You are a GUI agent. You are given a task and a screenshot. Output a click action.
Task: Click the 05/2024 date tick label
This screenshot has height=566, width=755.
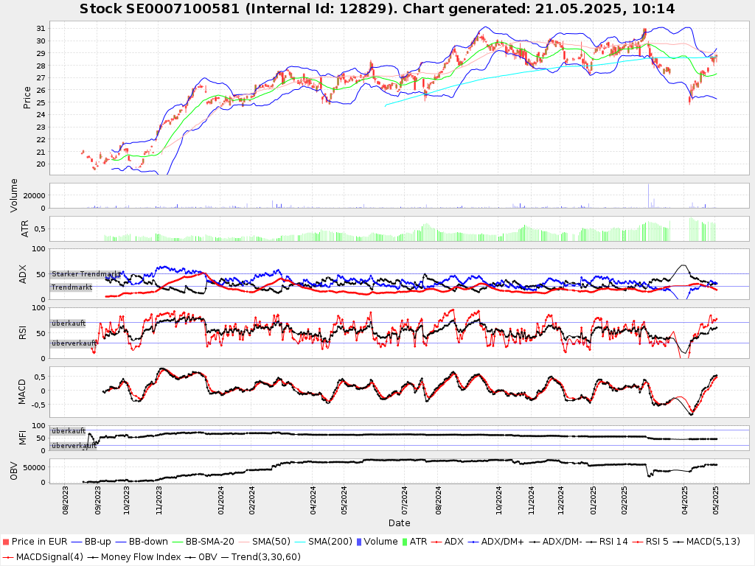[344, 500]
